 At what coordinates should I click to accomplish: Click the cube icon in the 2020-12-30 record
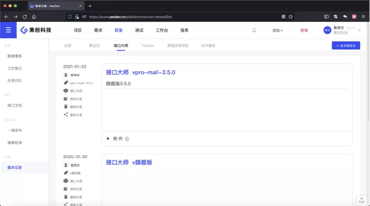click(66, 181)
